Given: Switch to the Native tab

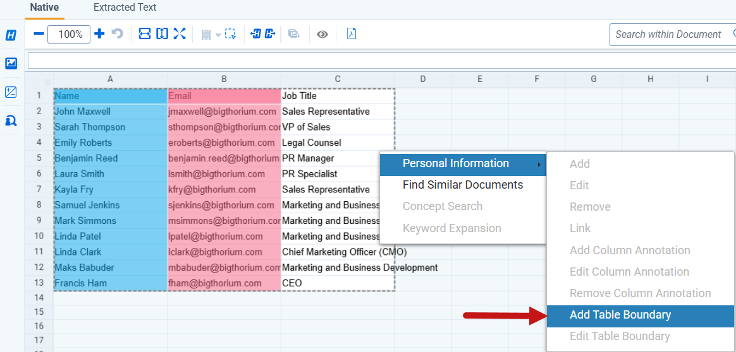Looking at the screenshot, I should coord(45,8).
